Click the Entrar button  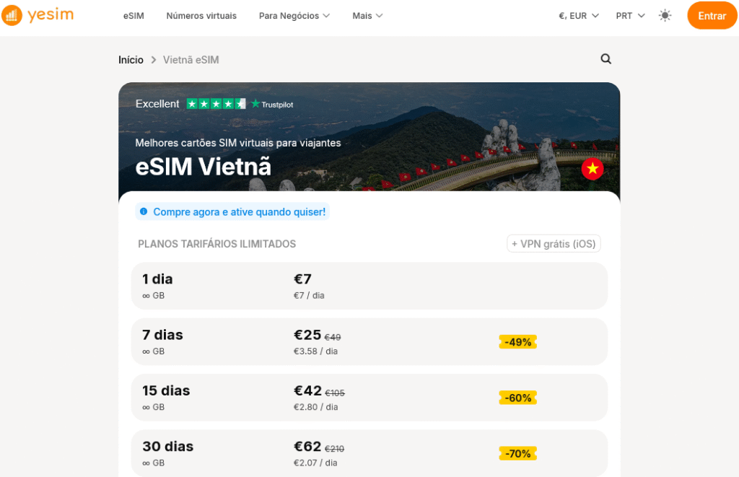712,15
